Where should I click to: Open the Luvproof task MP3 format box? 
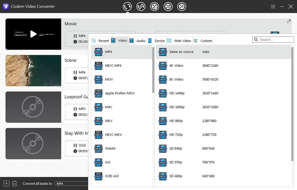coord(77,112)
